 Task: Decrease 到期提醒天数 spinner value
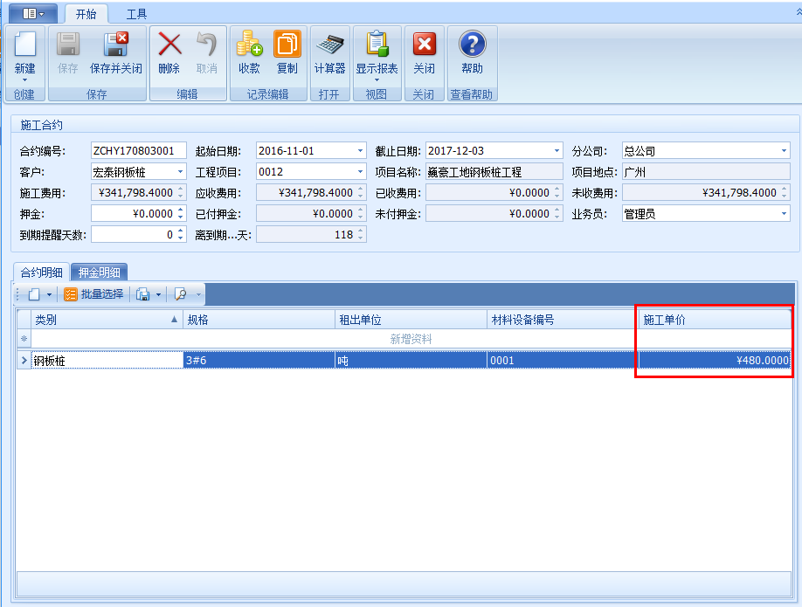(x=181, y=238)
